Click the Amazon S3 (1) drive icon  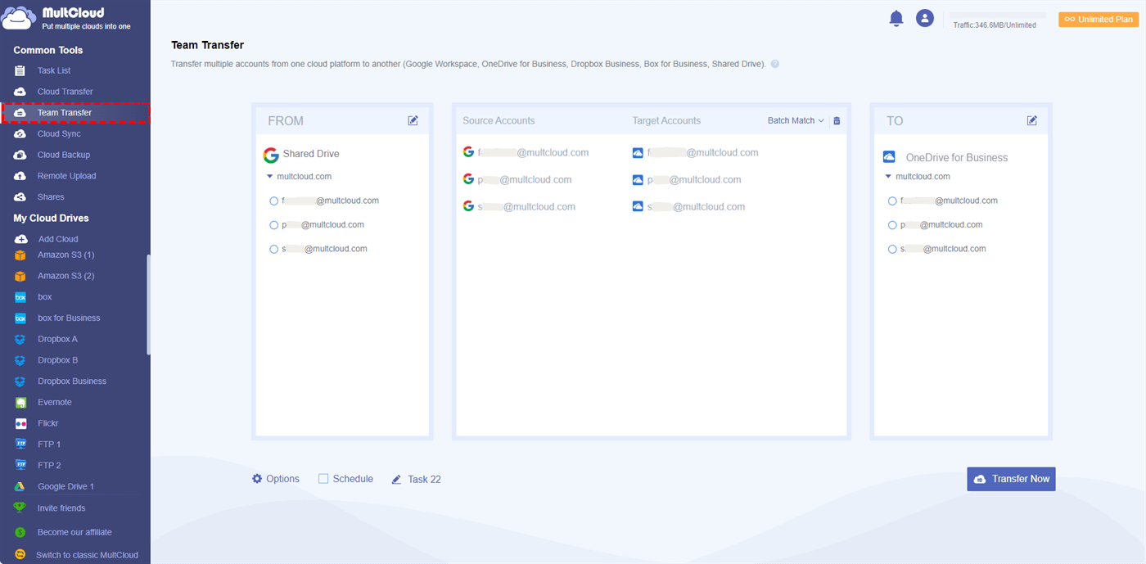20,255
